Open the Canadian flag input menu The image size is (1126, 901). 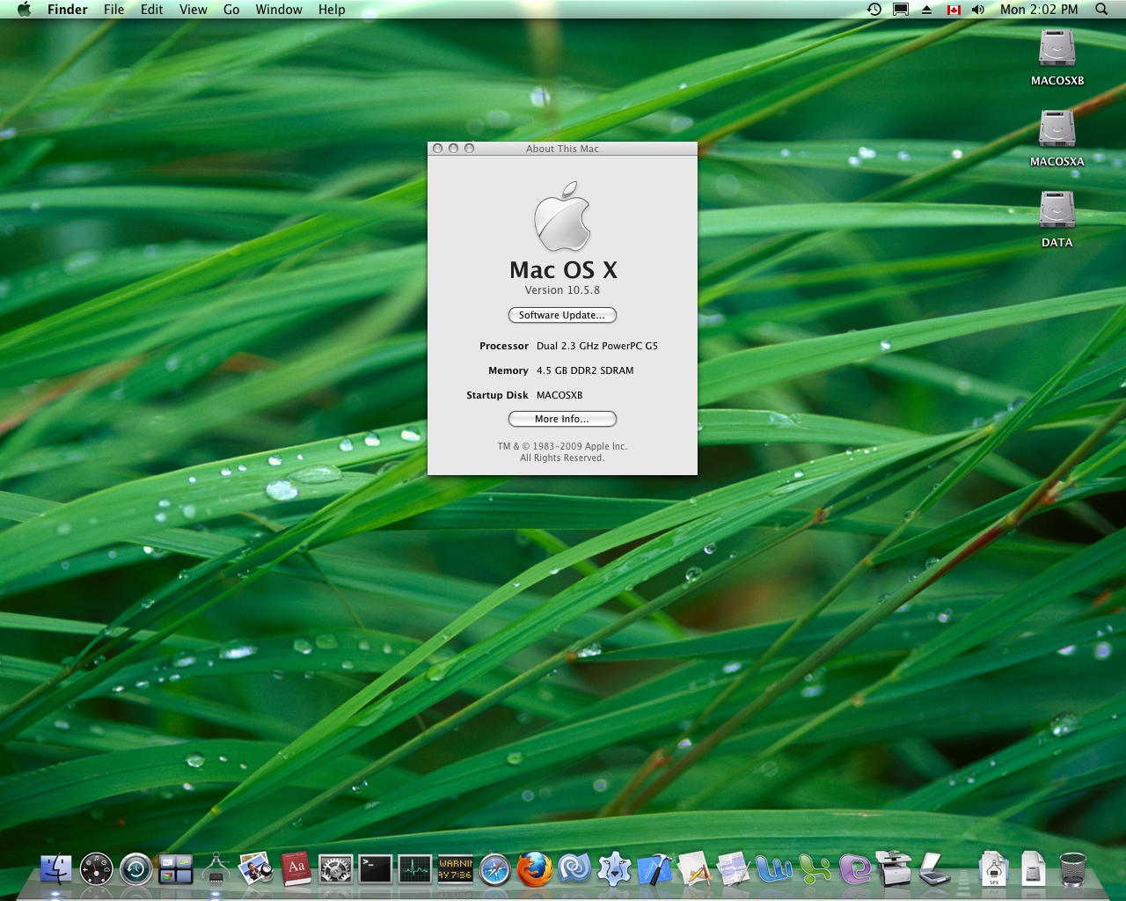coord(954,10)
